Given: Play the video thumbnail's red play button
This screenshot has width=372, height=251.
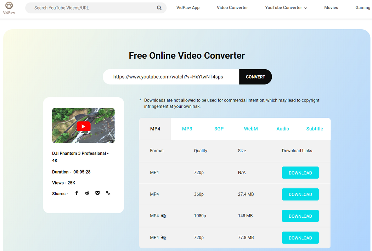Looking at the screenshot, I should [x=83, y=126].
